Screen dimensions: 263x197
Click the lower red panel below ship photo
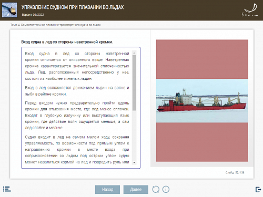[x=202, y=142]
